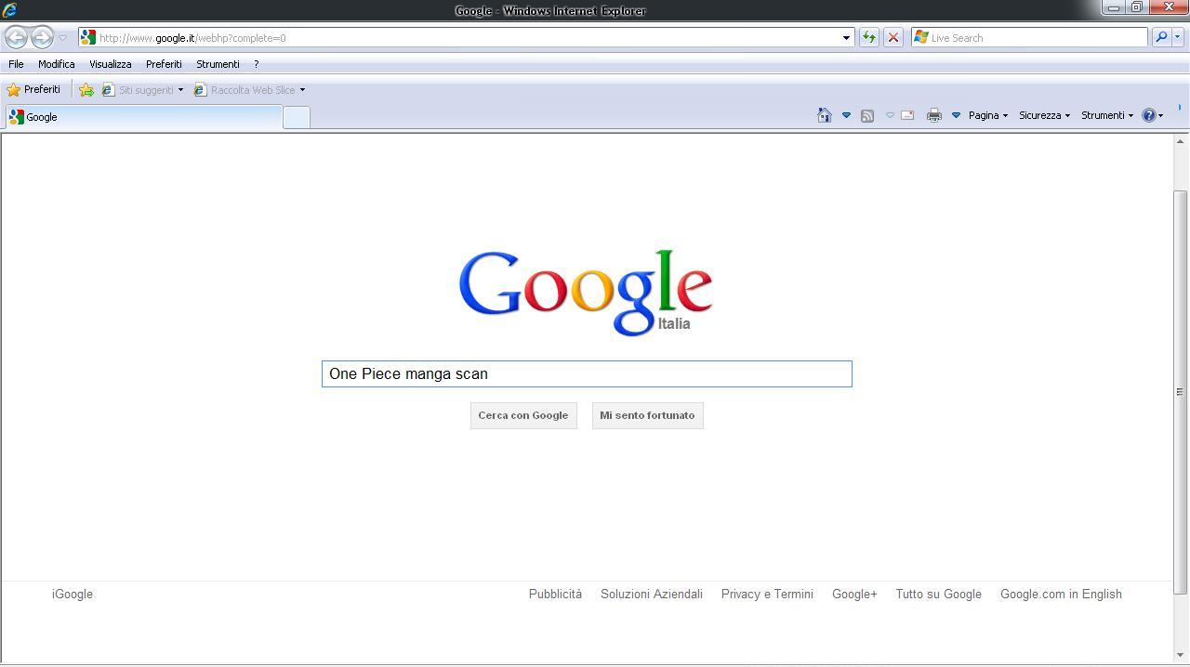
Task: Click the URL address bar field
Action: [467, 37]
